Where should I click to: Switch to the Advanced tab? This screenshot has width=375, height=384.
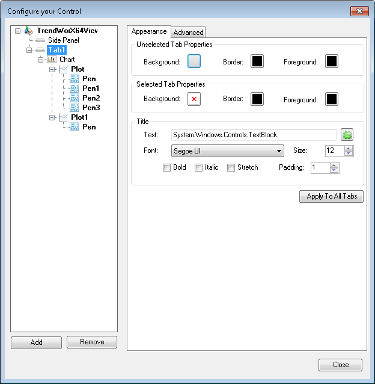click(189, 33)
